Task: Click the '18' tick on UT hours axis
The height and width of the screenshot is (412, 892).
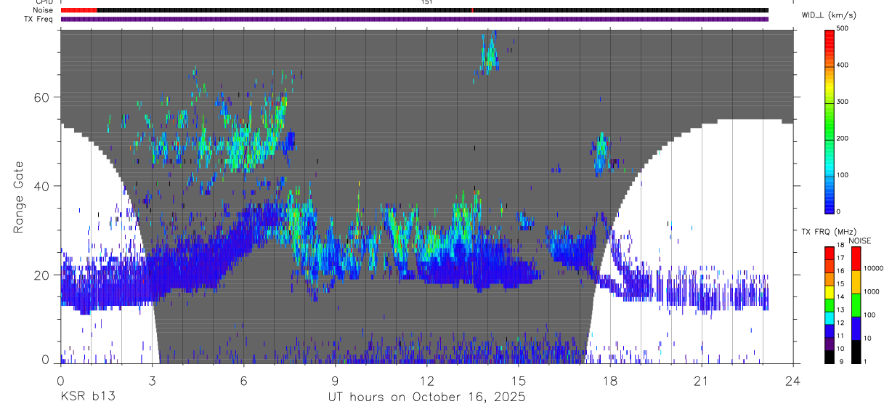Action: (x=610, y=380)
